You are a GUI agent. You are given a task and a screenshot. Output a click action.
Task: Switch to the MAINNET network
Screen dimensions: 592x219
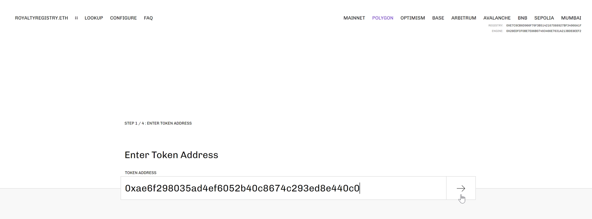354,18
